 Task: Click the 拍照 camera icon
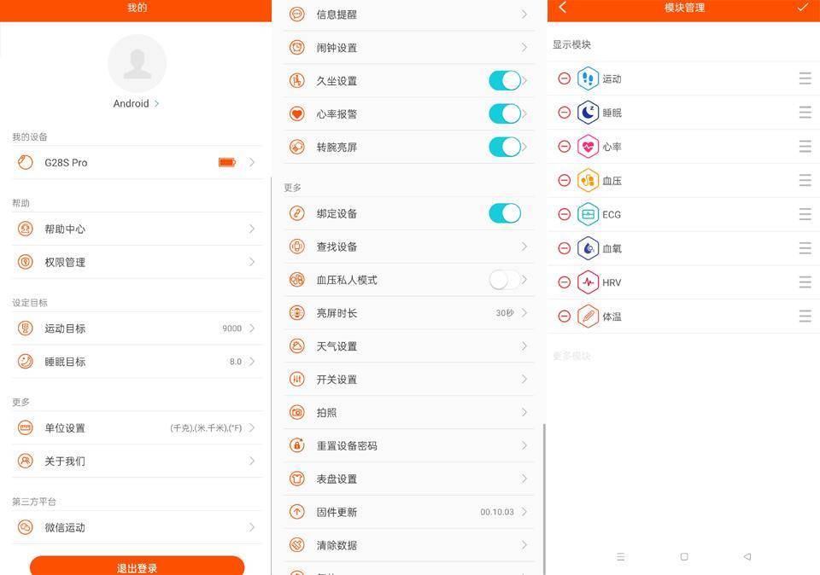pyautogui.click(x=297, y=412)
